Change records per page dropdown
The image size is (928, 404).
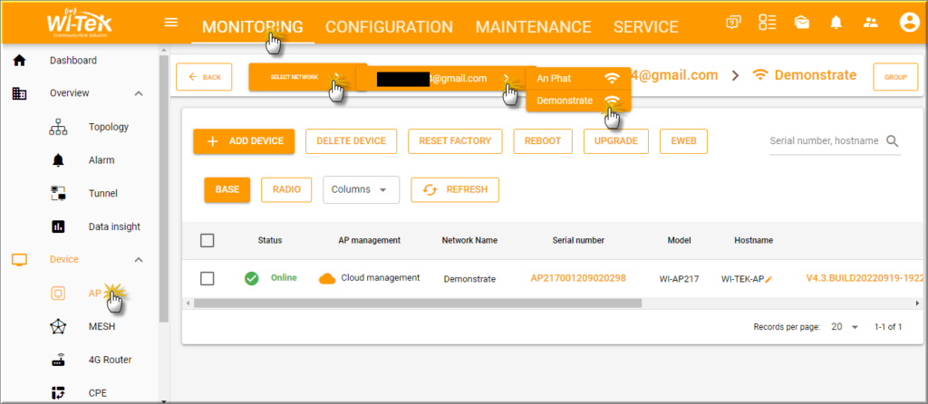click(x=845, y=326)
